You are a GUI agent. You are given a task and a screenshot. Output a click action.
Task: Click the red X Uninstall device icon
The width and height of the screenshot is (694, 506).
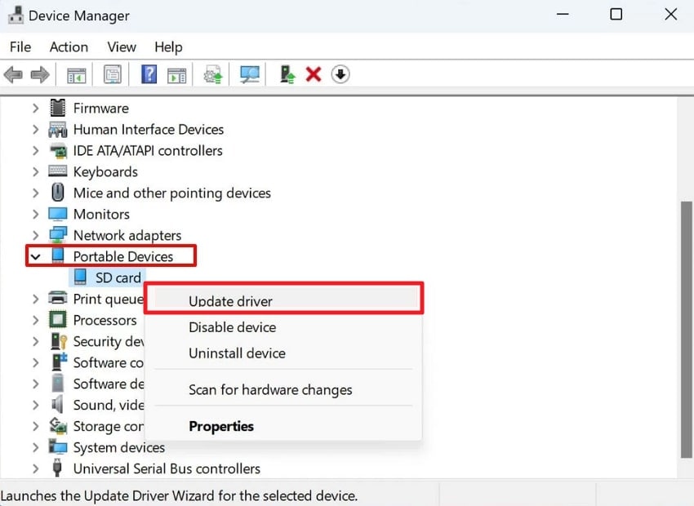314,74
